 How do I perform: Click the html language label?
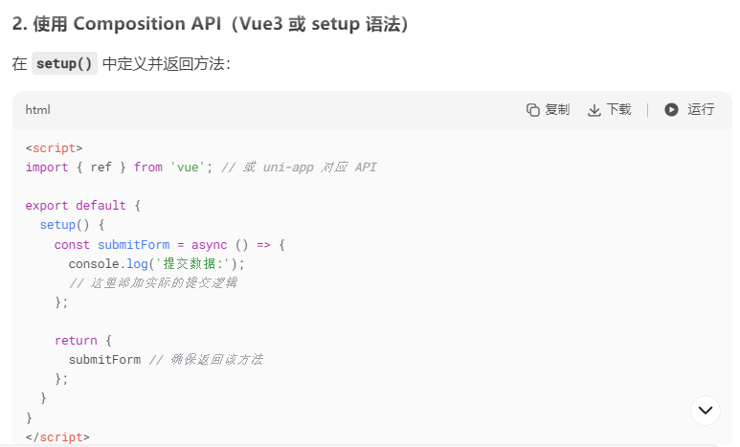(37, 110)
